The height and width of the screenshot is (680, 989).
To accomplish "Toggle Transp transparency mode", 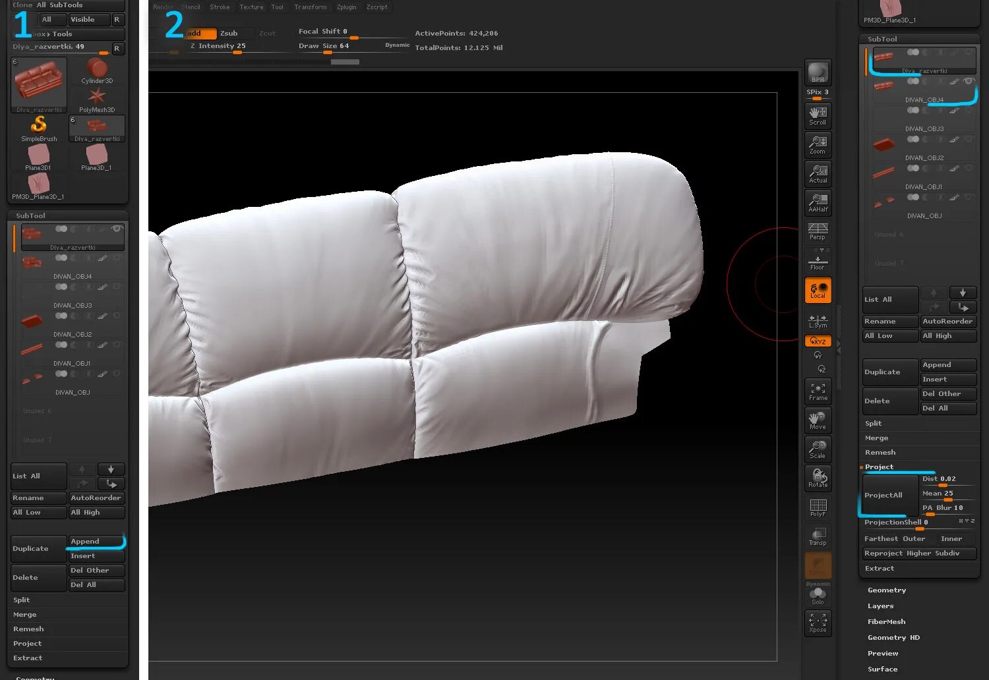I will point(818,536).
